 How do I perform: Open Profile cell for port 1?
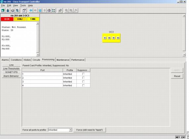pos(70,74)
